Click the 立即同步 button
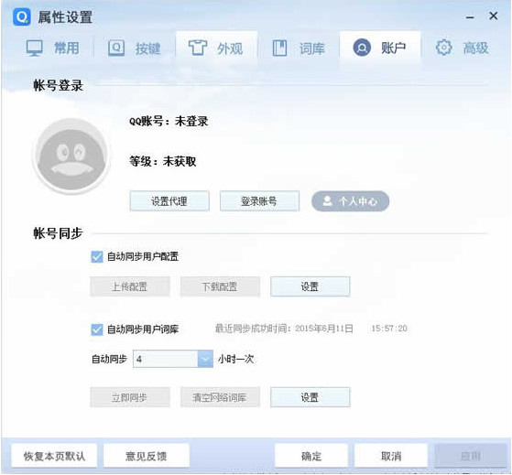This screenshot has width=512, height=475. pos(130,397)
